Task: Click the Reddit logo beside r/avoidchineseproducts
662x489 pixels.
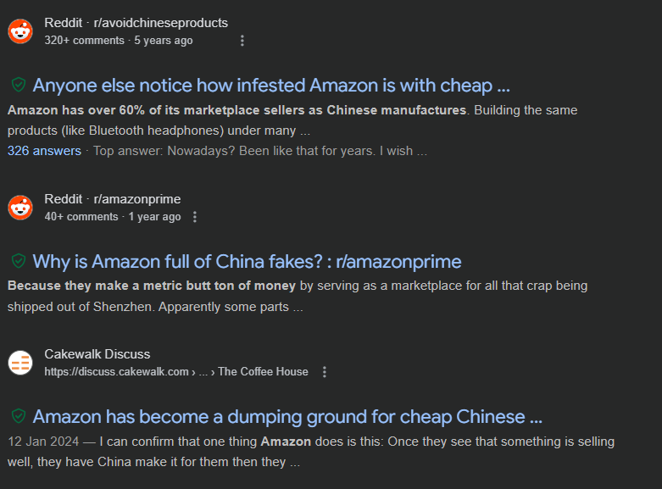Action: coord(20,31)
